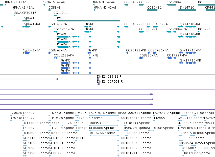Image resolution: width=215 pixels, height=157 pixels.
Task: Select the Ptr-PC protein
Action: (x=76, y=63)
